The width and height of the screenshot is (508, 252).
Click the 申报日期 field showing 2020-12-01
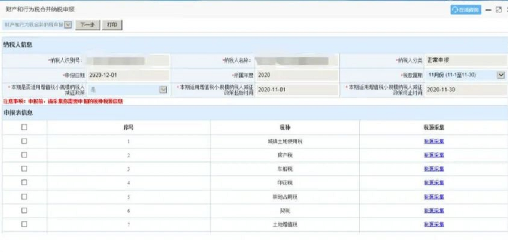click(127, 75)
